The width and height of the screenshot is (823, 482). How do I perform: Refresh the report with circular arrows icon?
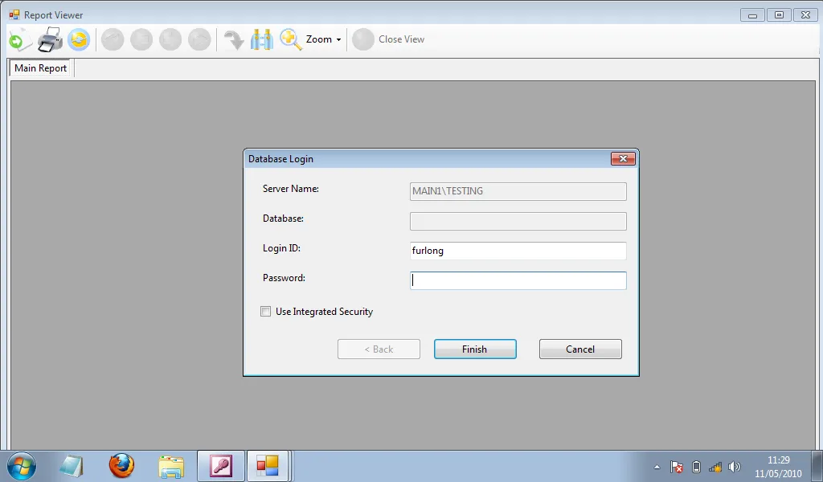(79, 40)
